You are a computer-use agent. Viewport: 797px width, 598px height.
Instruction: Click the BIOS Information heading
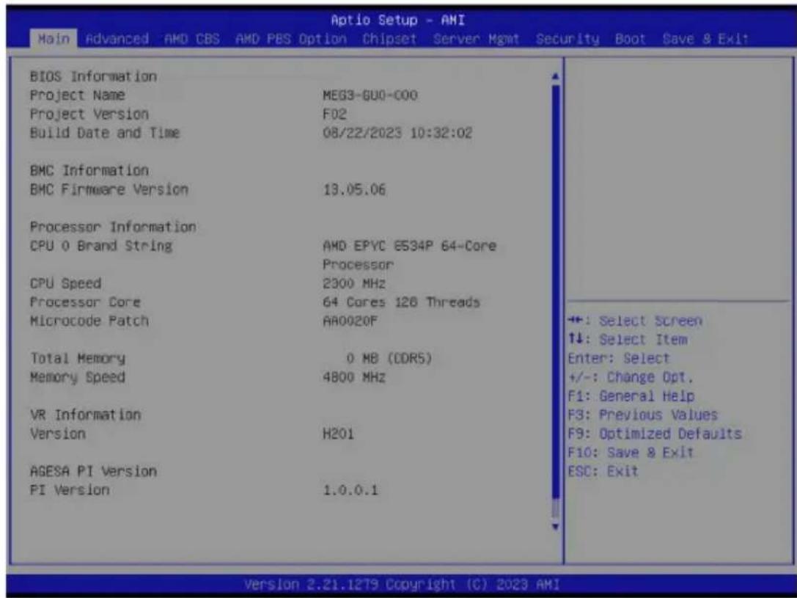coord(94,76)
